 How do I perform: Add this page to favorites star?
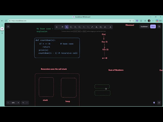[x=133, y=21]
